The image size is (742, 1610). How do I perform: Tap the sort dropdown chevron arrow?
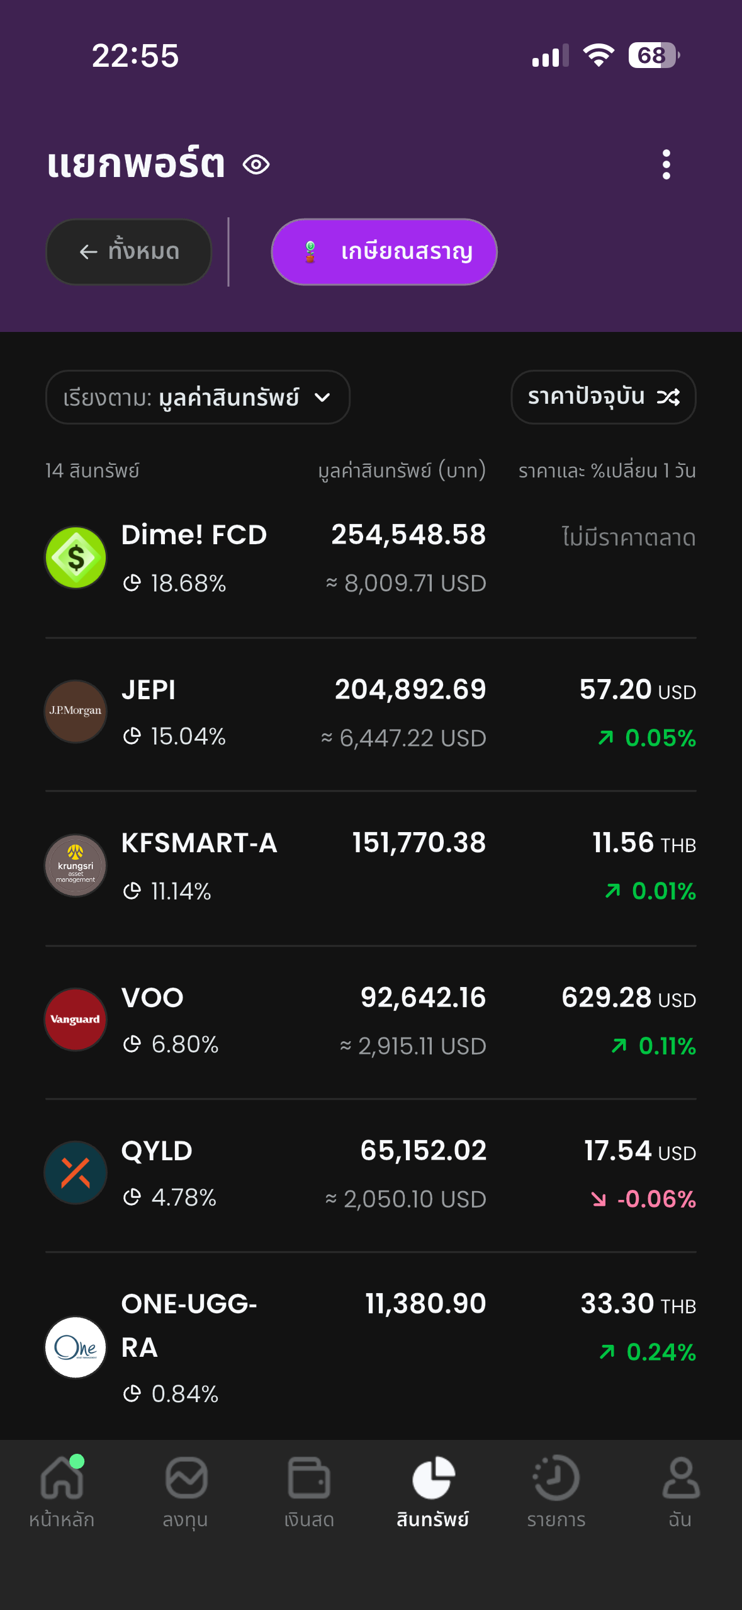point(322,397)
